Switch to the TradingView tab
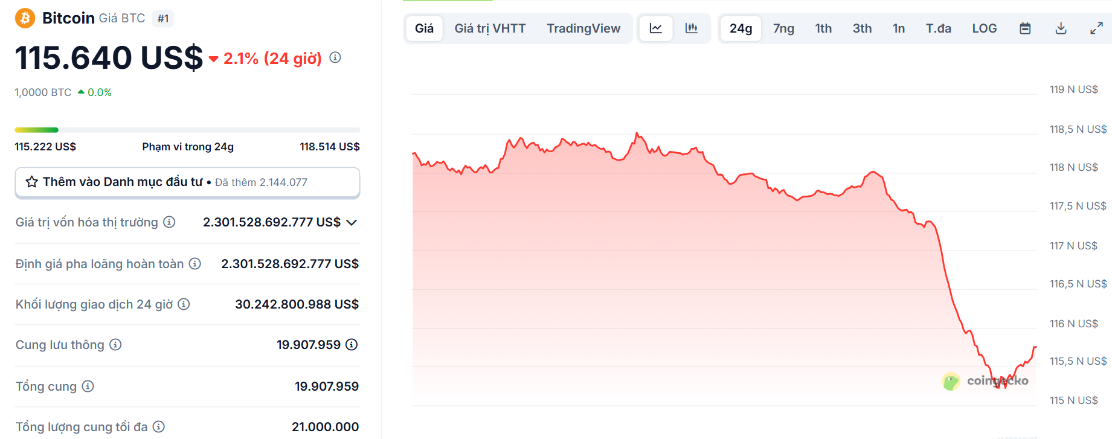Viewport: 1112px width, 439px height. 583,28
